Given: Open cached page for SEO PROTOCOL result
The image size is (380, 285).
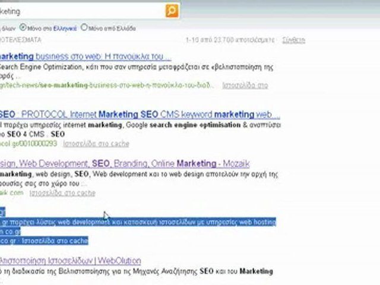Looking at the screenshot, I should [96, 143].
